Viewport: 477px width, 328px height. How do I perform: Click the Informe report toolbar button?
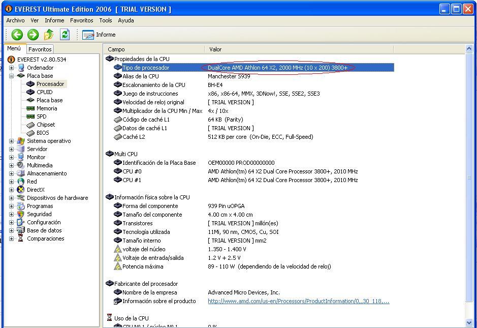tap(99, 35)
